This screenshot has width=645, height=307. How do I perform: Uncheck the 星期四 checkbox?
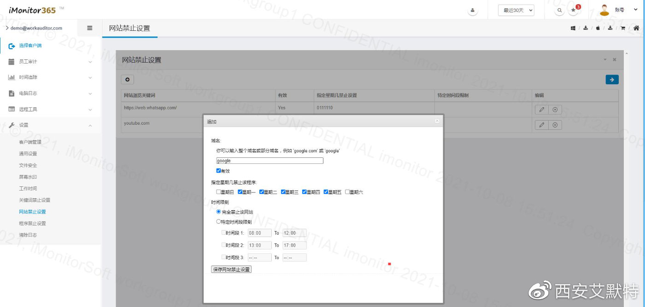tap(305, 192)
